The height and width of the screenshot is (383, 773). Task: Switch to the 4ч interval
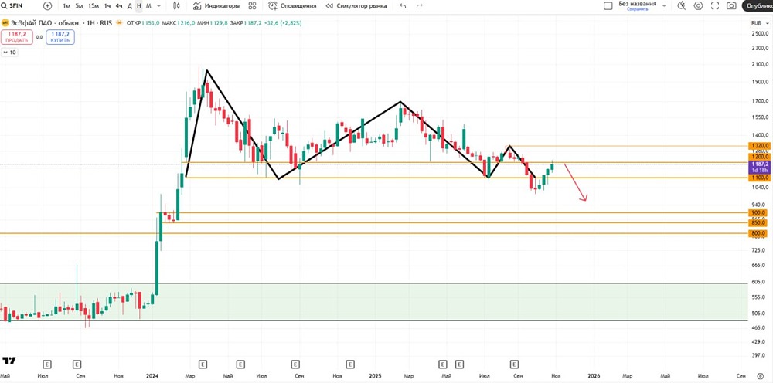pyautogui.click(x=119, y=6)
